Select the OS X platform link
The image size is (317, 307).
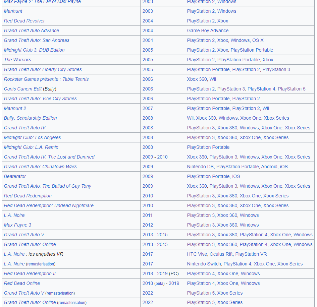pos(258,40)
